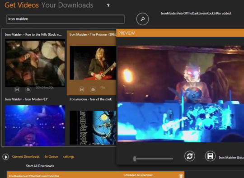
Task: Click the magnifier search button
Action: [x=142, y=19]
